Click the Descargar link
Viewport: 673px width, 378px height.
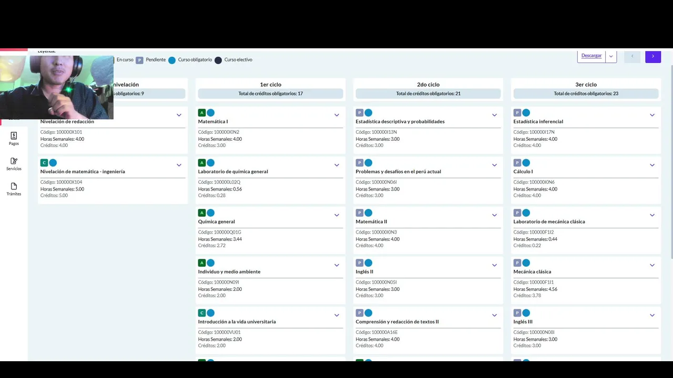[592, 56]
